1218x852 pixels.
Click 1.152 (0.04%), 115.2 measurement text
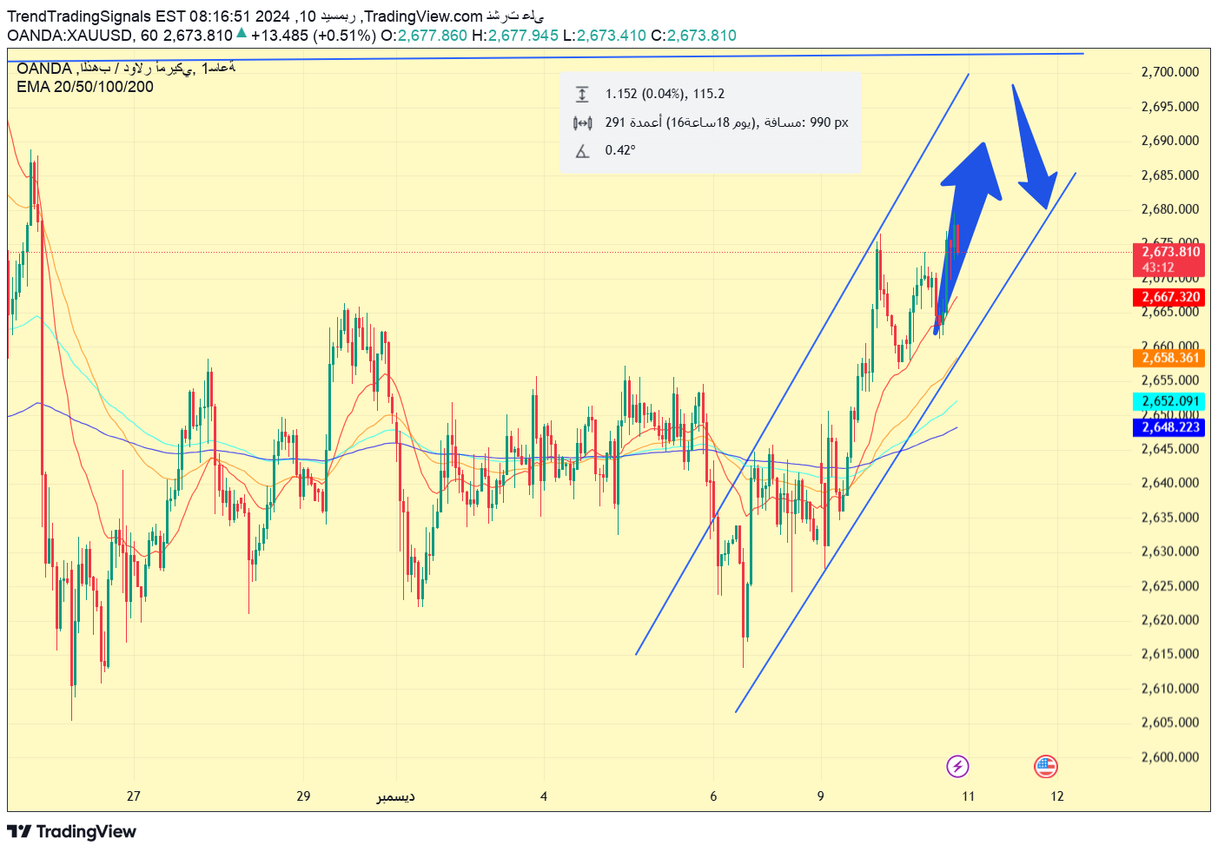click(x=665, y=94)
